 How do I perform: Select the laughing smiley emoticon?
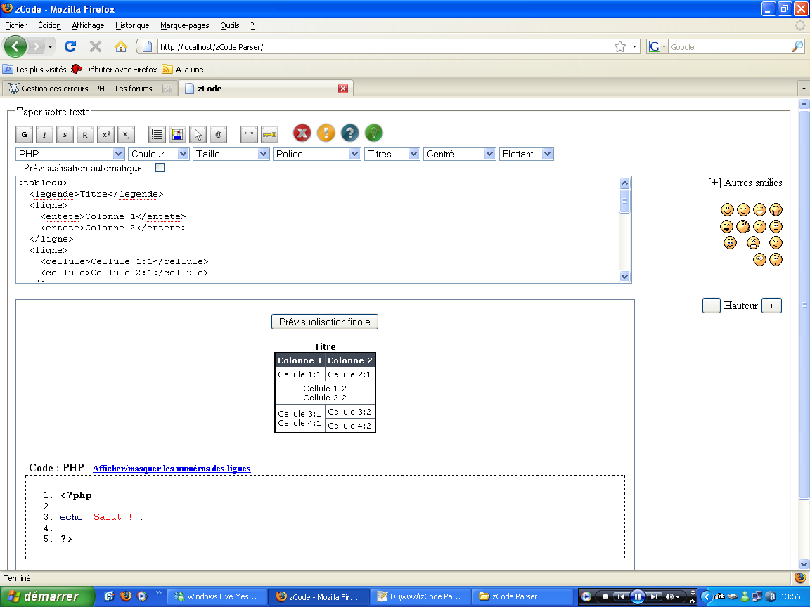click(759, 209)
